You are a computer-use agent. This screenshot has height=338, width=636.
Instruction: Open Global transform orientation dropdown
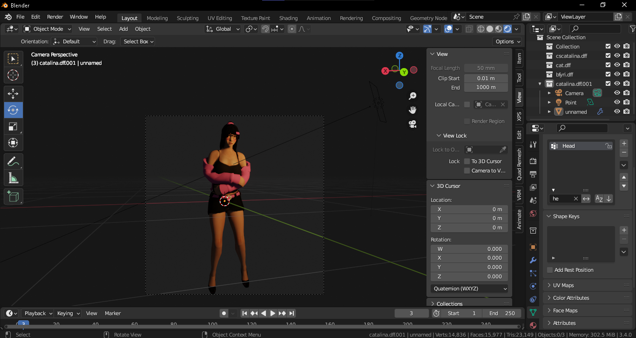click(x=223, y=29)
